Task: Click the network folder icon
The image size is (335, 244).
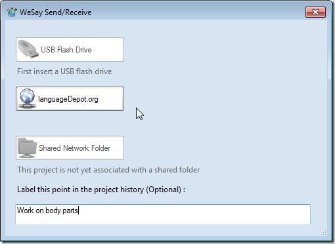Action: 27,148
